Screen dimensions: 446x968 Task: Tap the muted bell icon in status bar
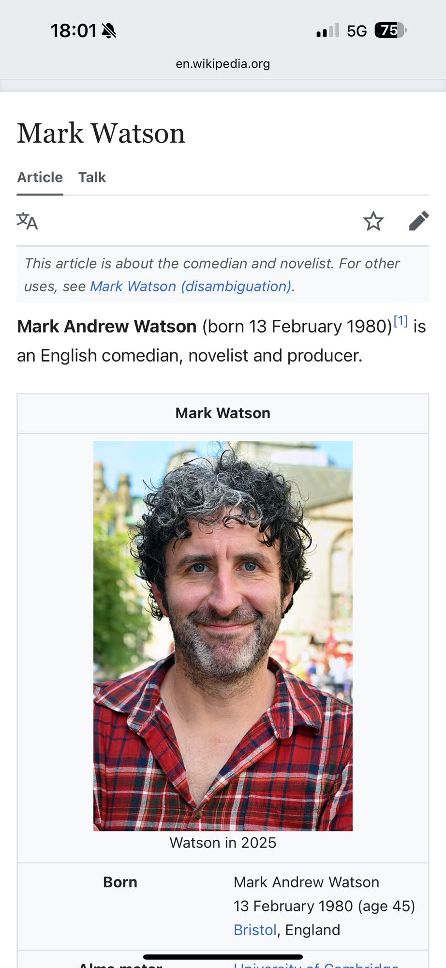(x=109, y=31)
